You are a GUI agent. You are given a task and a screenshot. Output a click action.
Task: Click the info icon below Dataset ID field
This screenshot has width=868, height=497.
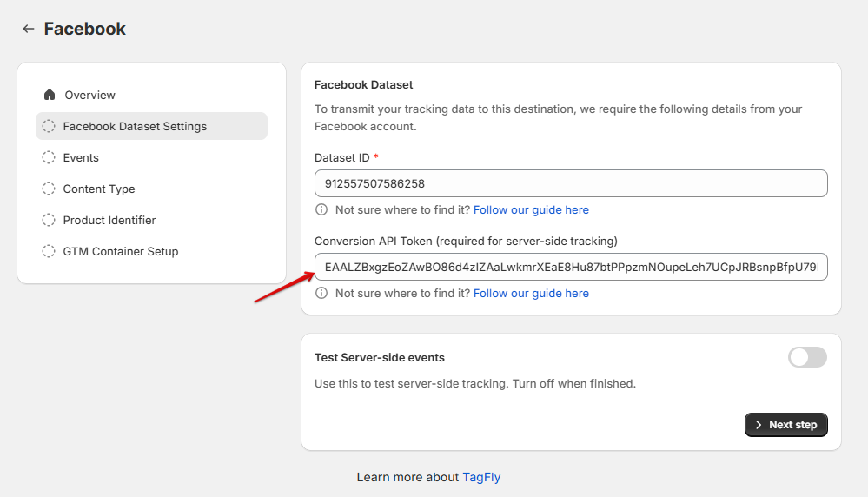tap(321, 209)
